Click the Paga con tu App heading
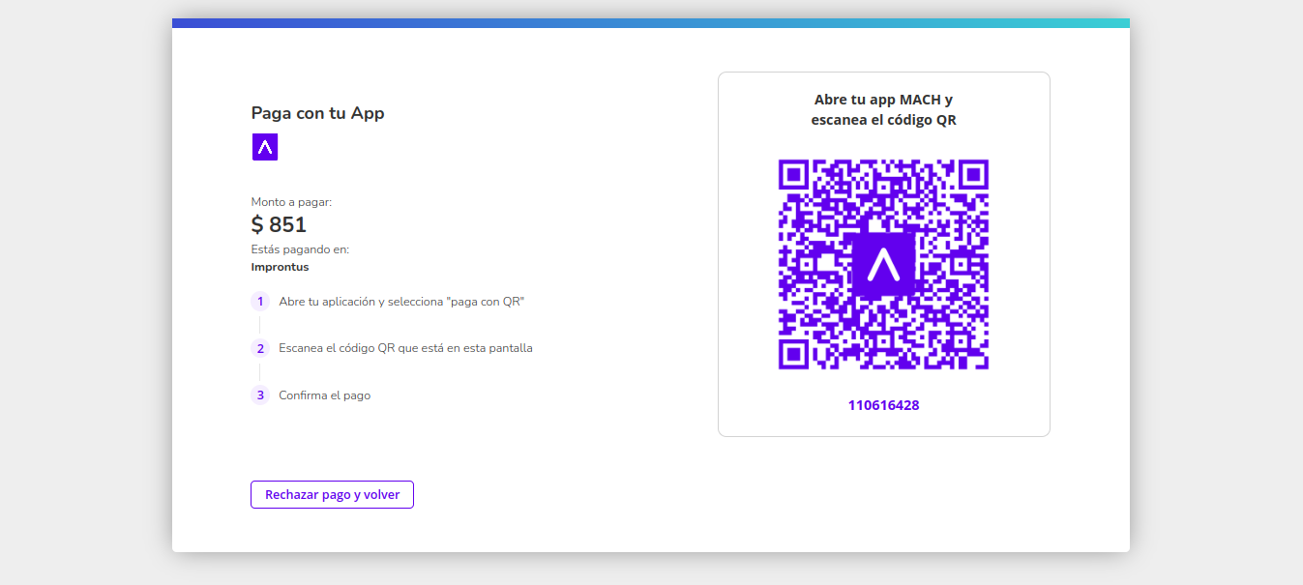 click(317, 113)
